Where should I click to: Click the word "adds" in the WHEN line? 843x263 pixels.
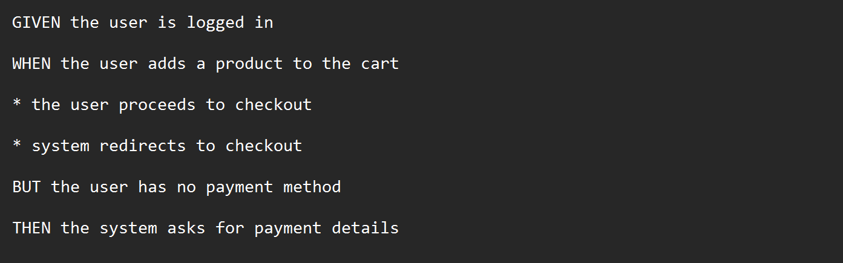click(166, 64)
